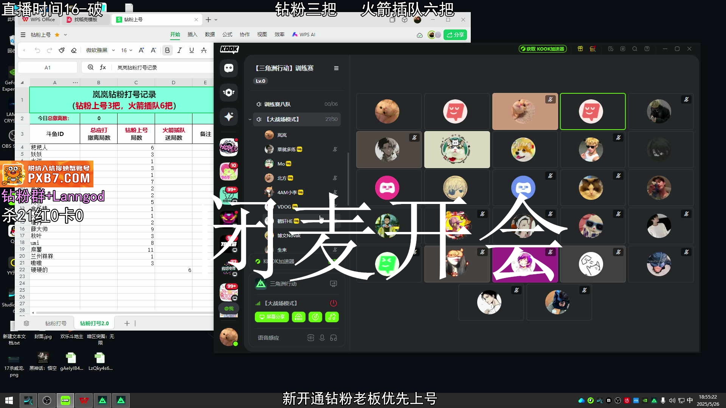
Task: Undo last action in WPS toolbar
Action: click(37, 50)
